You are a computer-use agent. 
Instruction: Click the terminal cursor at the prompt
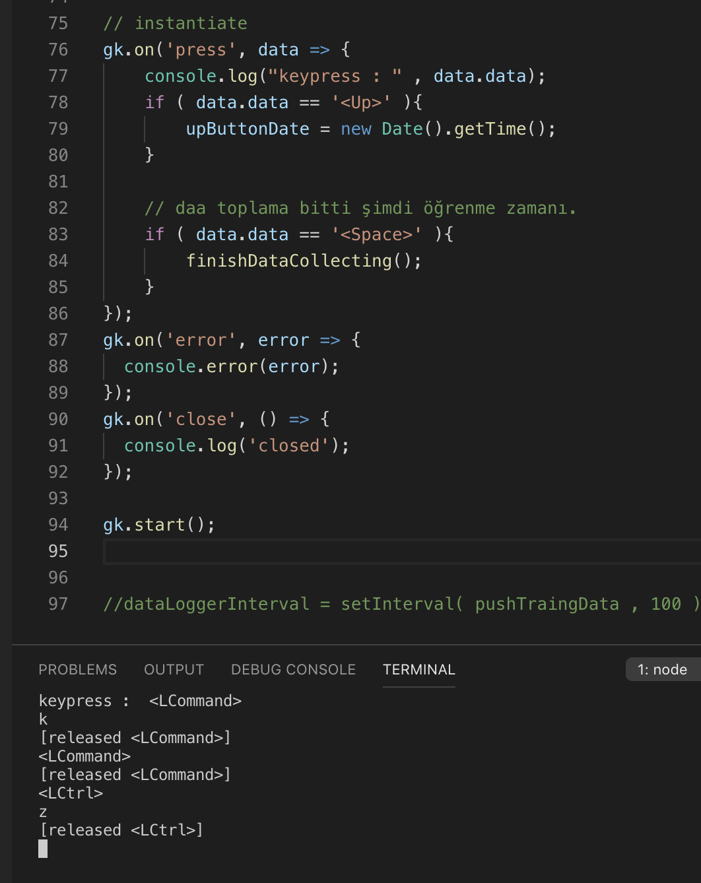[x=43, y=850]
